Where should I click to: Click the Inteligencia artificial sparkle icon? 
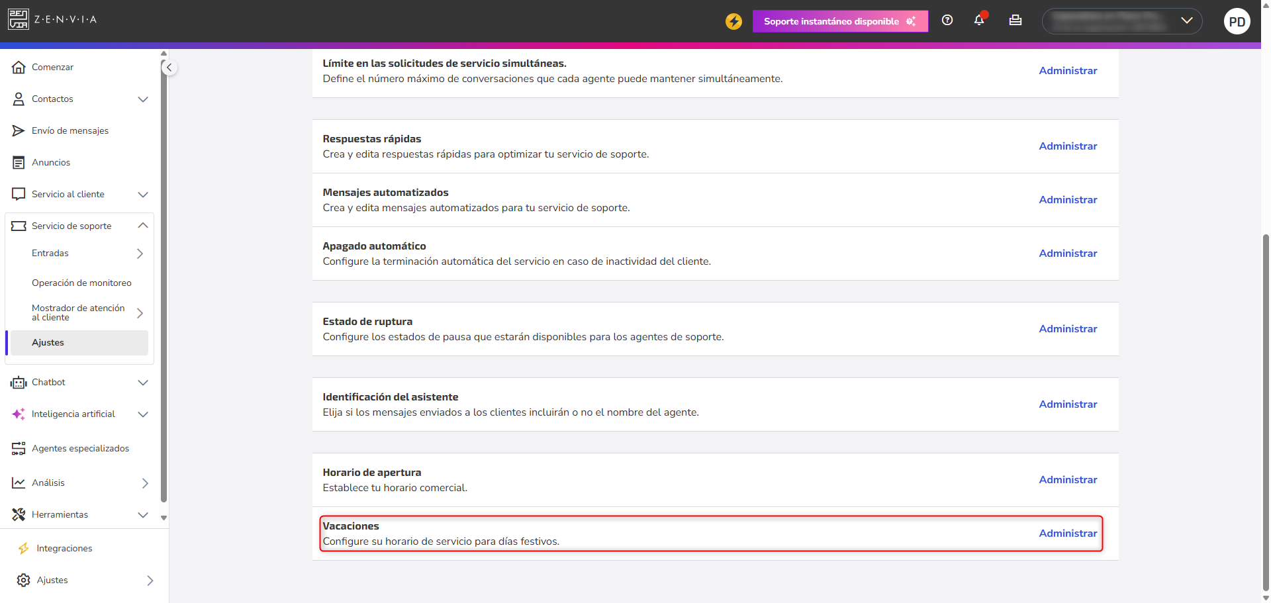coord(19,414)
